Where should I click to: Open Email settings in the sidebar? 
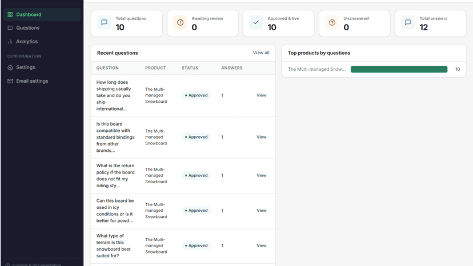[42, 81]
